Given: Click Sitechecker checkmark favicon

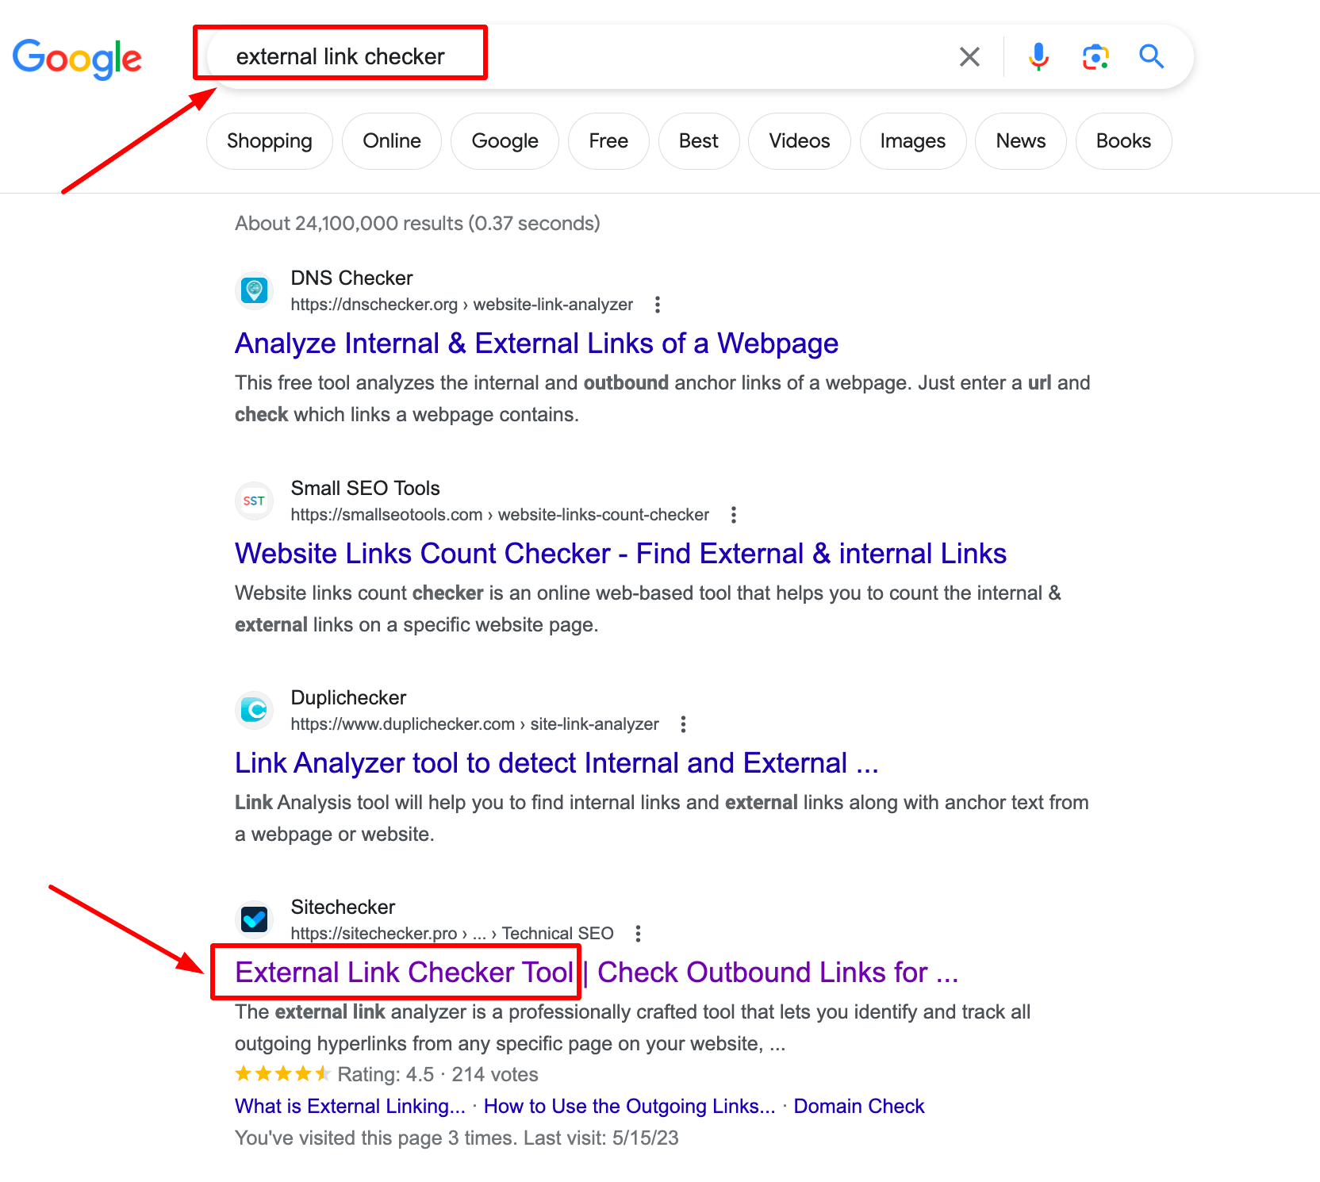Looking at the screenshot, I should (x=254, y=919).
